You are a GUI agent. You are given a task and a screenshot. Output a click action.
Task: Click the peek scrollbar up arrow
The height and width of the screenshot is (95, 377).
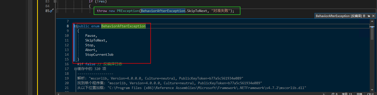(372, 21)
